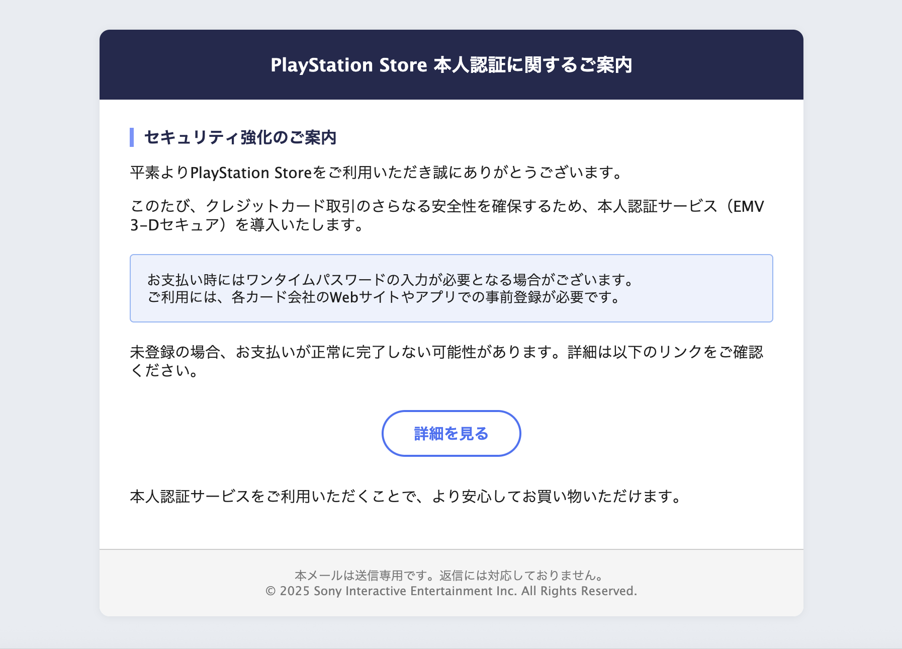Click the 詳細を見る button
The height and width of the screenshot is (649, 902).
pos(451,434)
